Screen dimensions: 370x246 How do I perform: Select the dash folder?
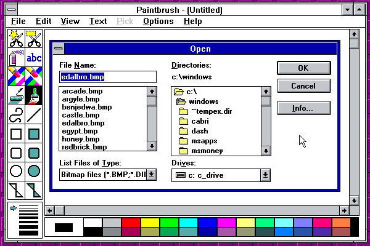point(194,131)
